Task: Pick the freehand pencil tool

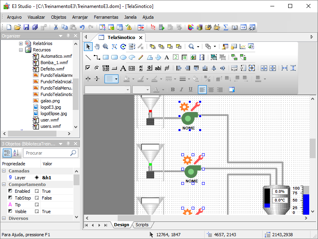Action: coord(141,57)
